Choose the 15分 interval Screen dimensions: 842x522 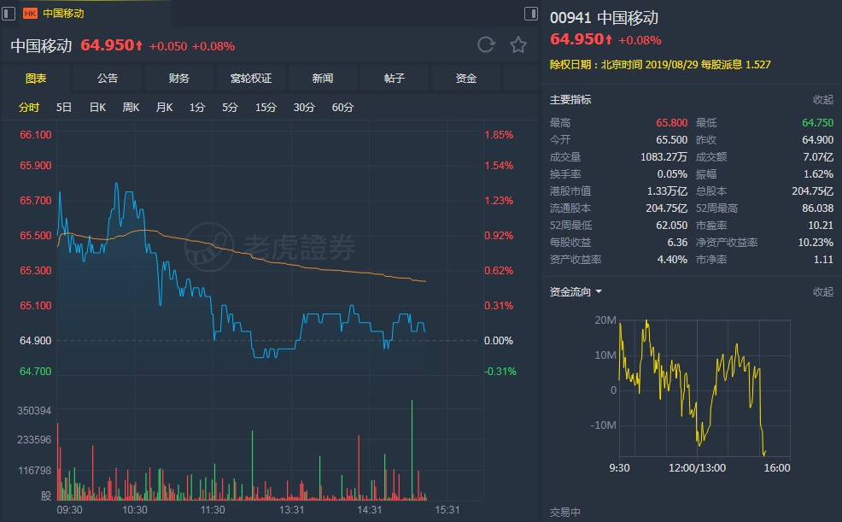pos(266,108)
